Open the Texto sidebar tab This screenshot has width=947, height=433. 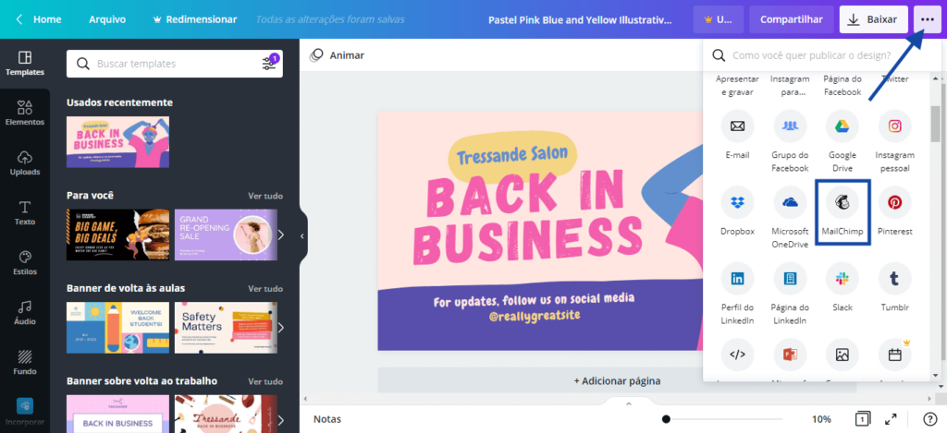click(25, 213)
